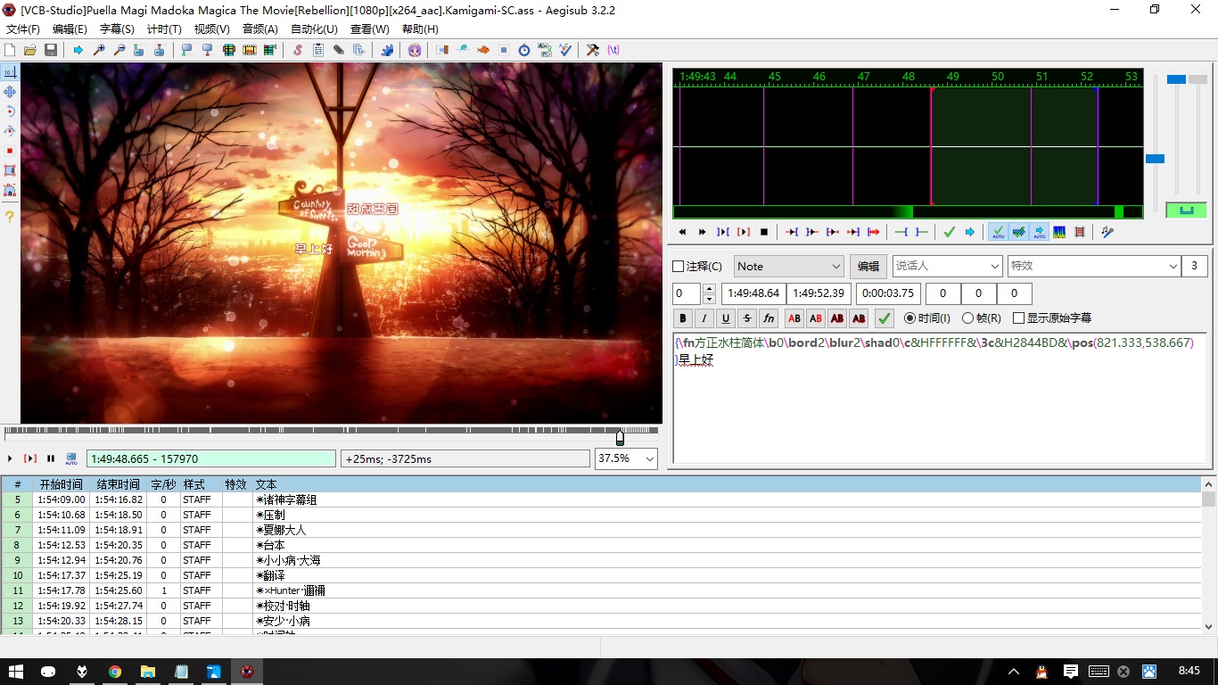Choose font with the fn button
Viewport: 1218px width, 685px height.
coord(769,318)
